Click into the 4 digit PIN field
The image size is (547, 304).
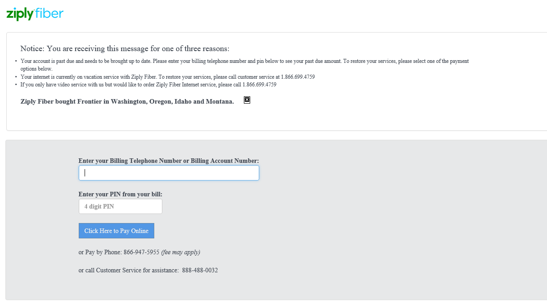click(120, 206)
